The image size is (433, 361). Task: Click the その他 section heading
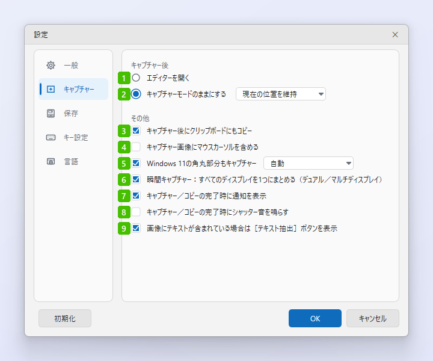(140, 119)
